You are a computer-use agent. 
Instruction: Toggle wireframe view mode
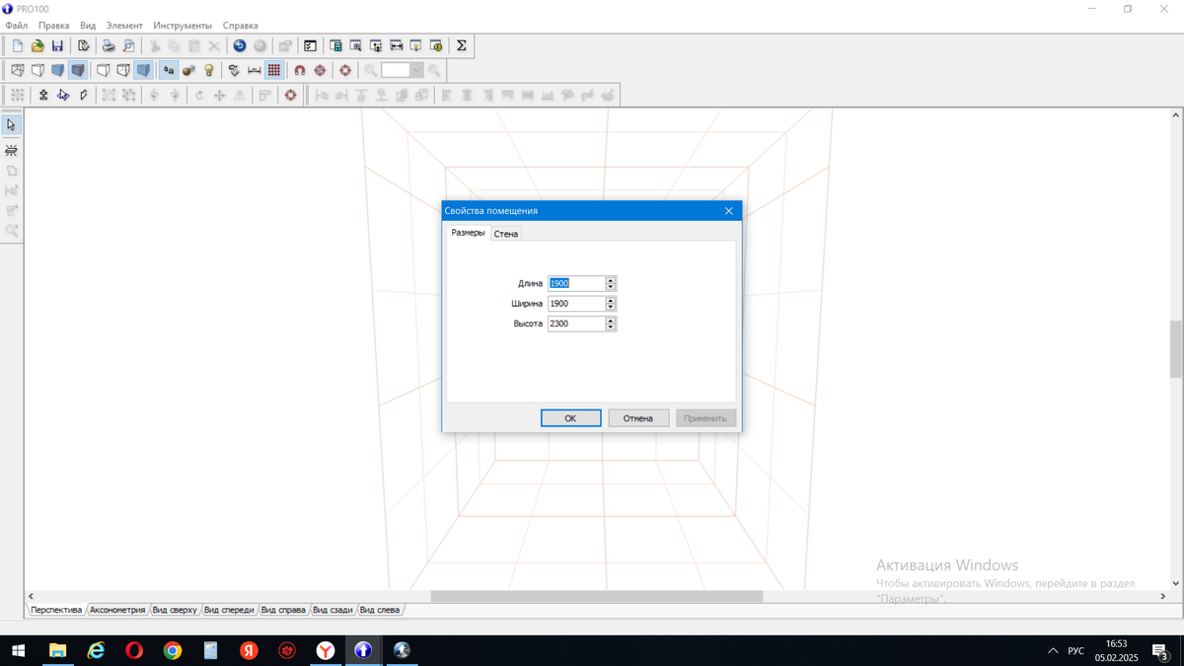(18, 70)
